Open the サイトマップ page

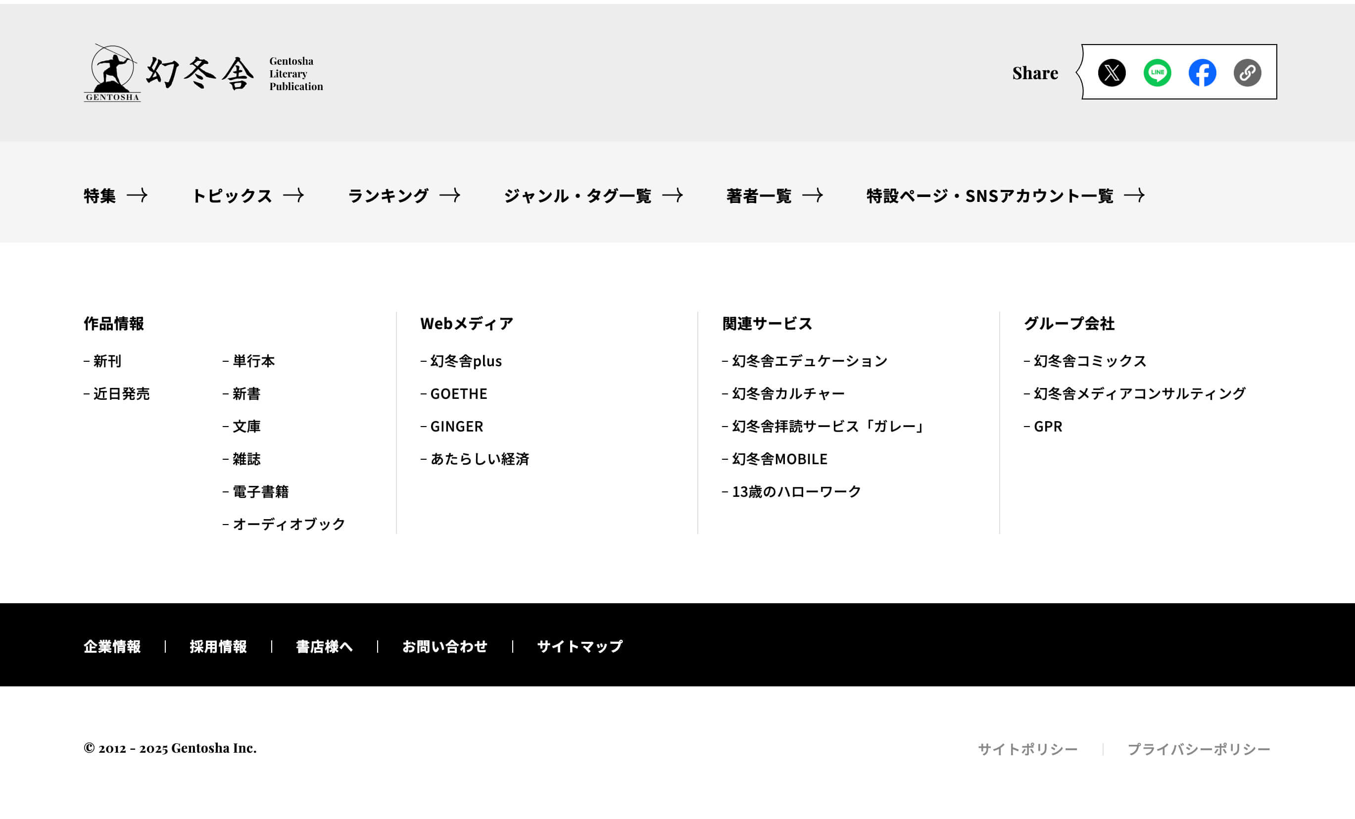point(580,647)
